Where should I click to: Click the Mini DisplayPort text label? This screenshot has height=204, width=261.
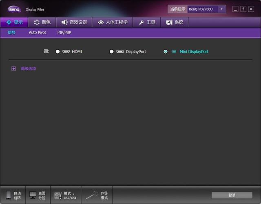(194, 52)
